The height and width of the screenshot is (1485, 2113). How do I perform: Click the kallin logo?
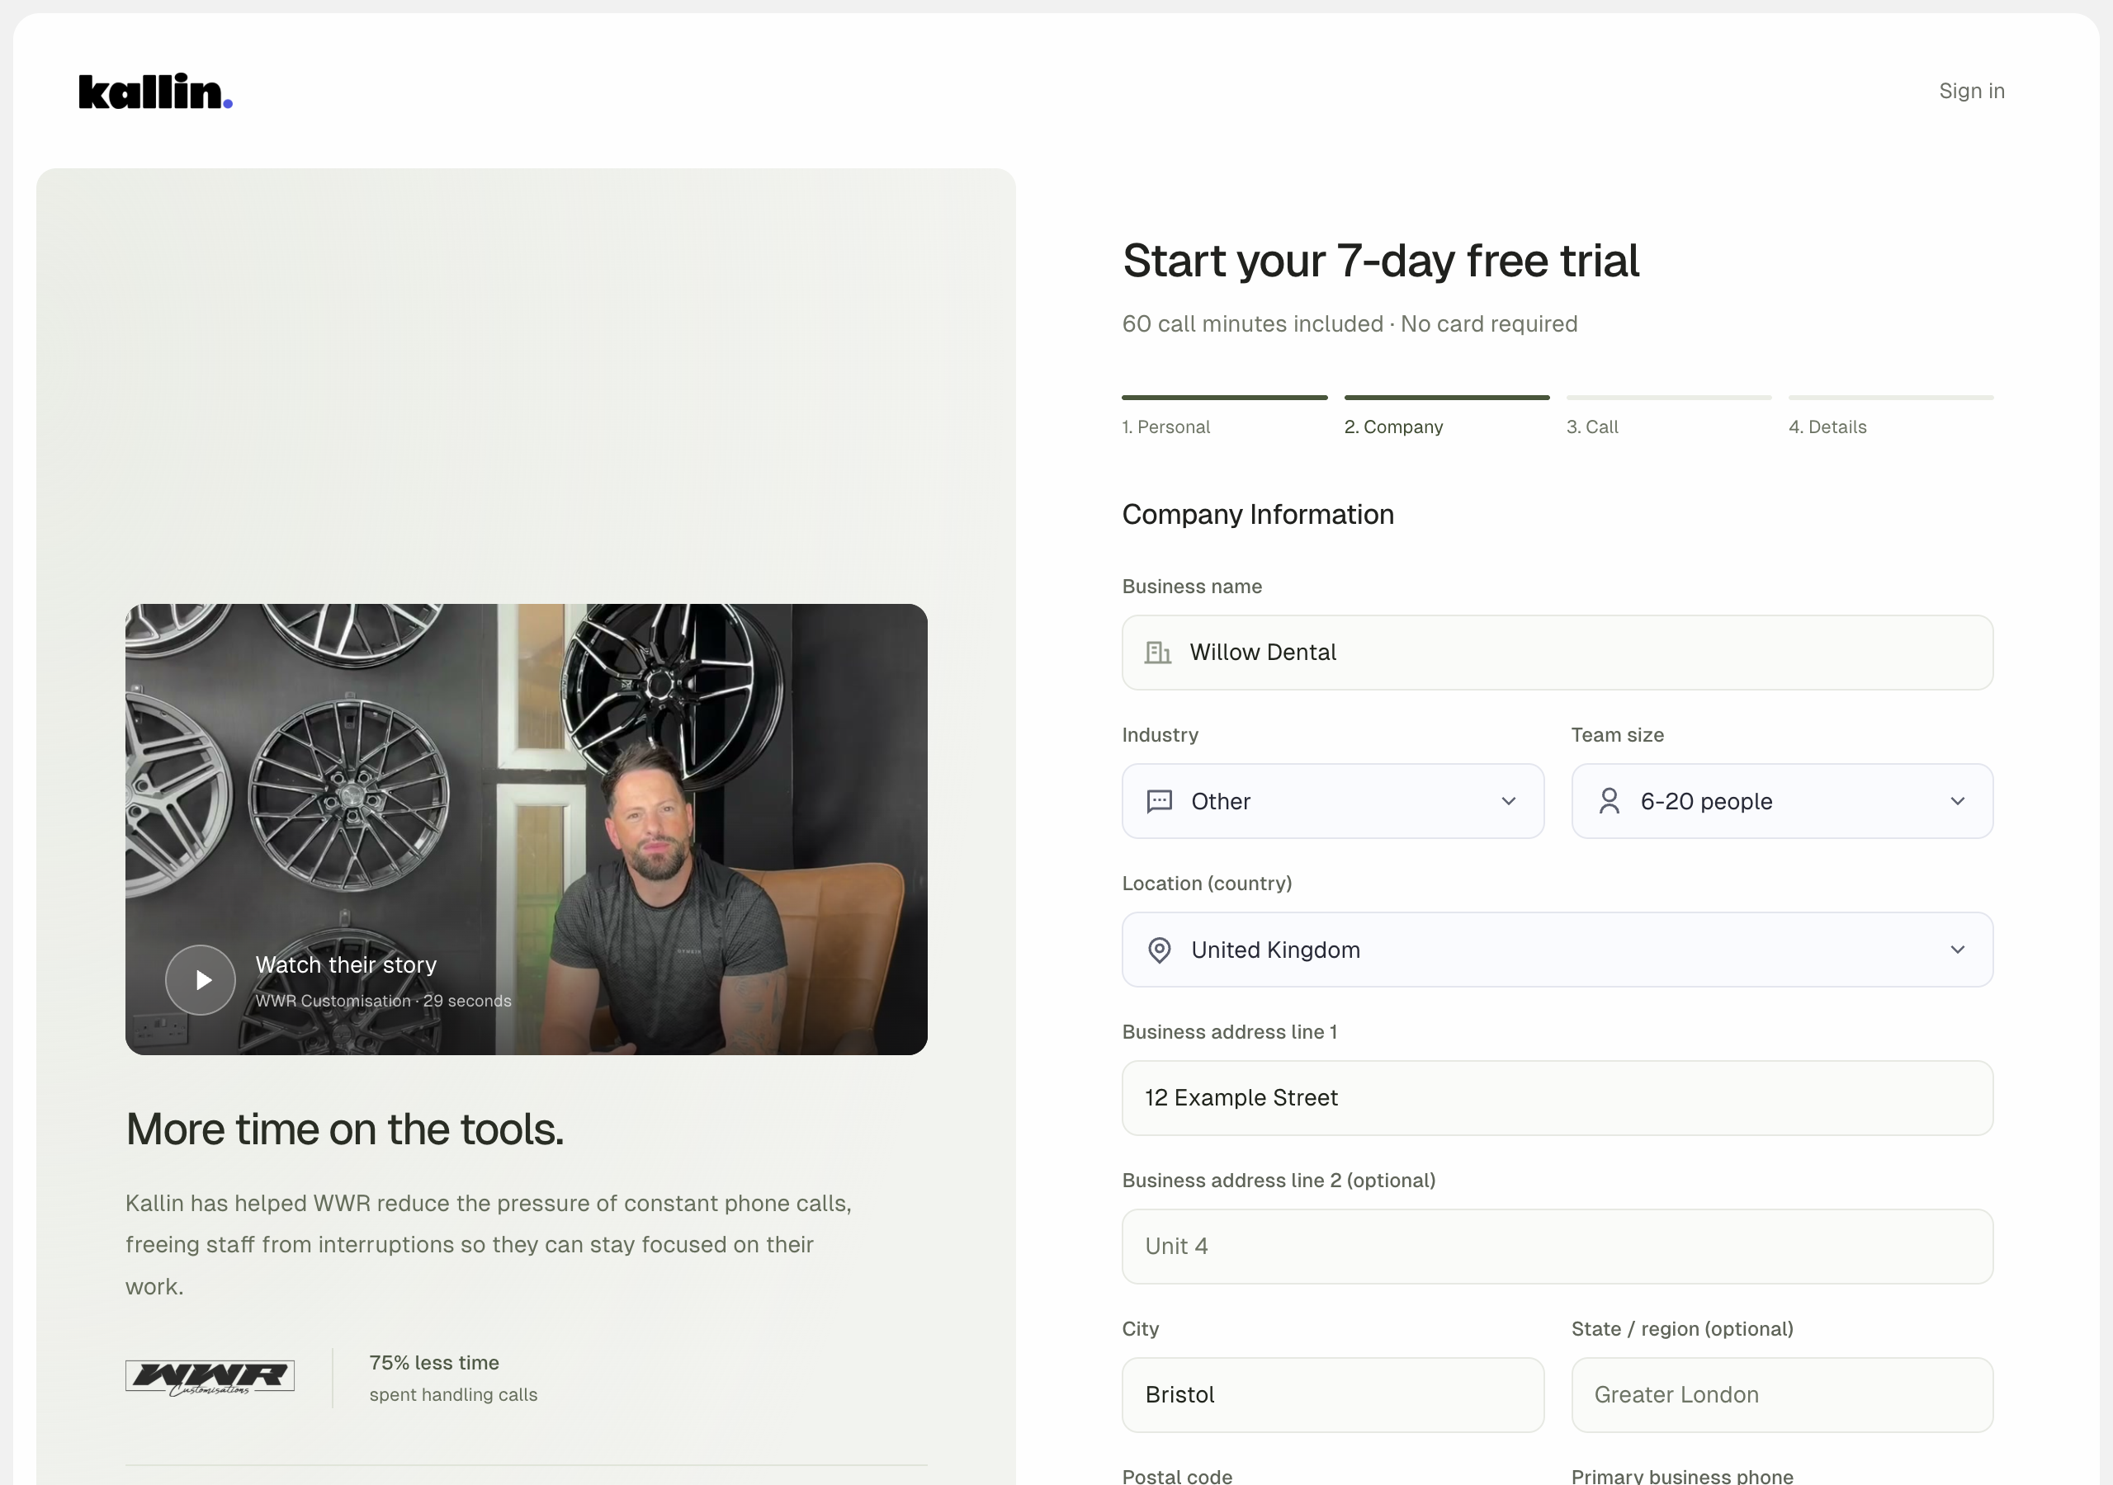pyautogui.click(x=155, y=91)
